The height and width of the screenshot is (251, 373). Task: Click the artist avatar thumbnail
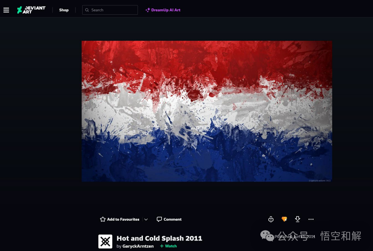pos(105,242)
